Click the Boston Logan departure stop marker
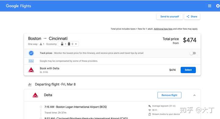This screenshot has height=119, width=220. click(41, 107)
